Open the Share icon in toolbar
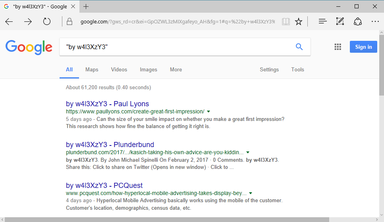The image size is (384, 222). 358,21
